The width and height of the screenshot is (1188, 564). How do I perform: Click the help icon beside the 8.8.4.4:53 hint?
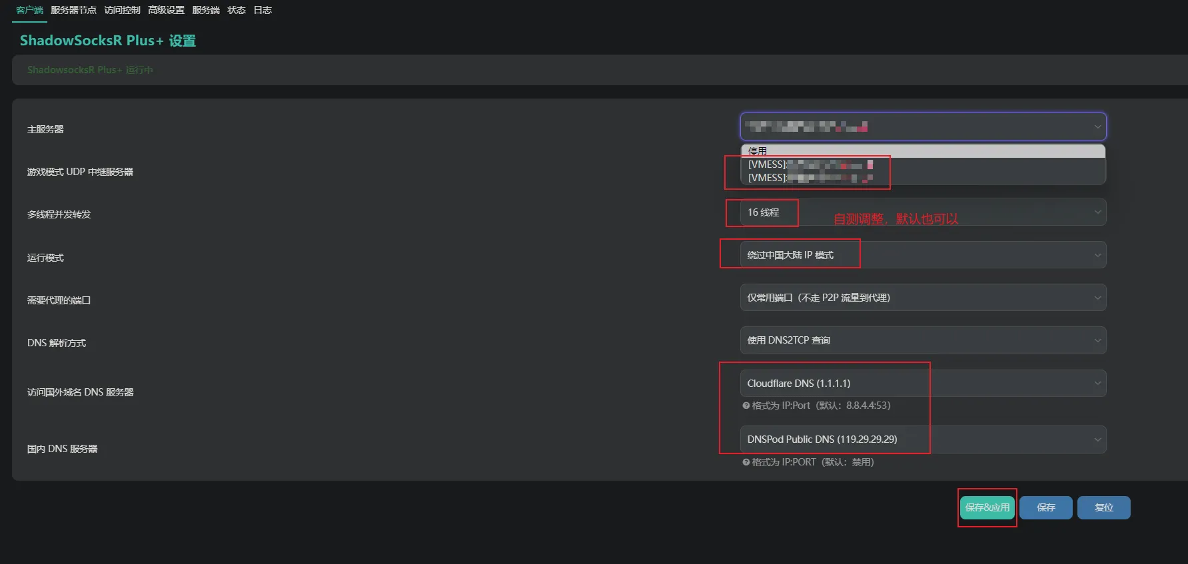(746, 406)
